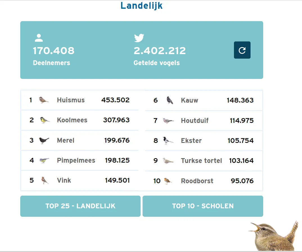Click the Roodborst robin icon
Viewport: 302px width, 252px height.
point(168,181)
